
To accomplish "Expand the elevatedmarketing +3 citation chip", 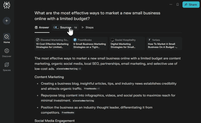I will [x=69, y=69].
